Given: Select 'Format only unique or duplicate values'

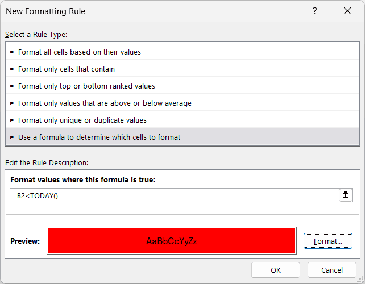Looking at the screenshot, I should coord(182,120).
